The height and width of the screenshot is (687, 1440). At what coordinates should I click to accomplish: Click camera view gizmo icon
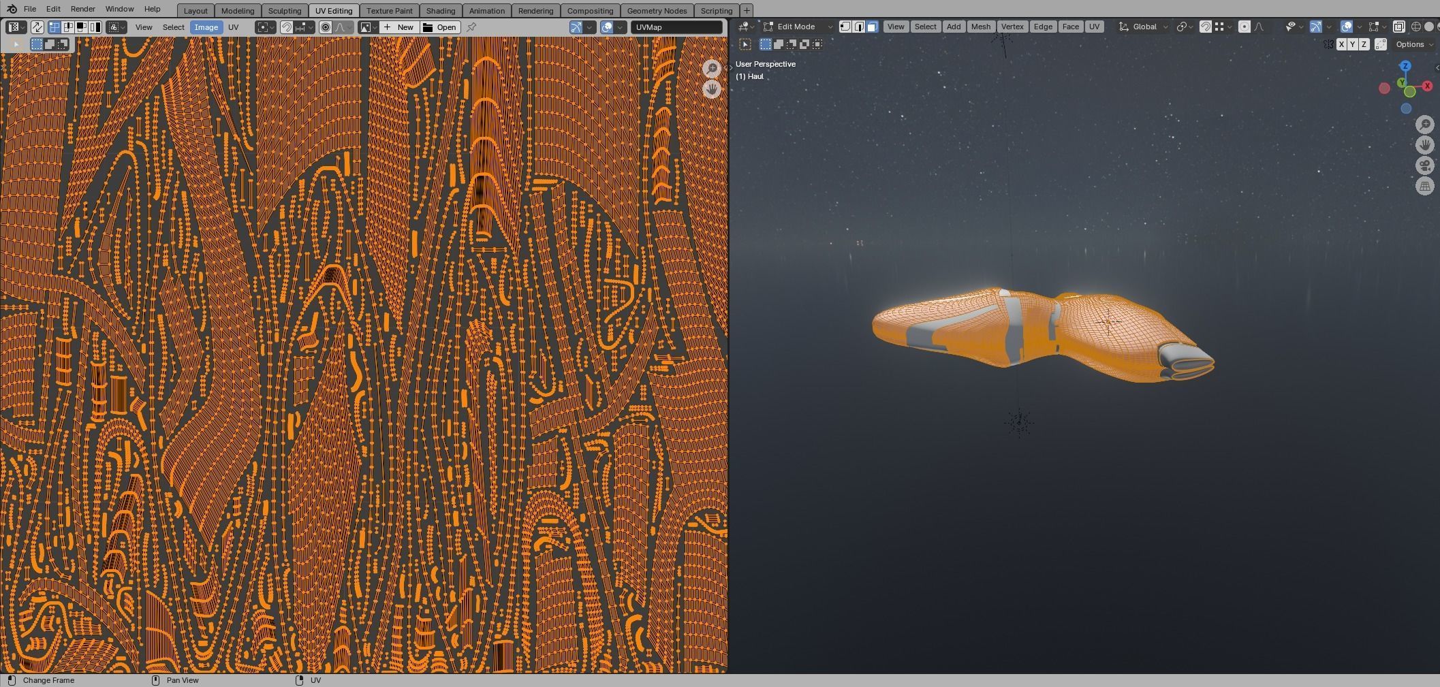coord(1425,165)
